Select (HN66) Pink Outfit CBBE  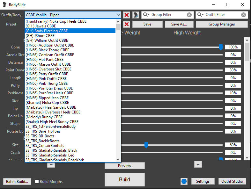click(x=70, y=79)
